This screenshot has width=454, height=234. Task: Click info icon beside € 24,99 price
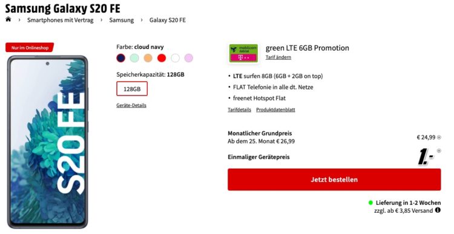point(439,137)
